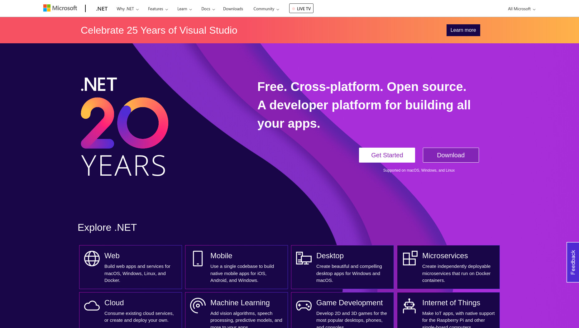Click the Microsoft logo

coord(60,8)
